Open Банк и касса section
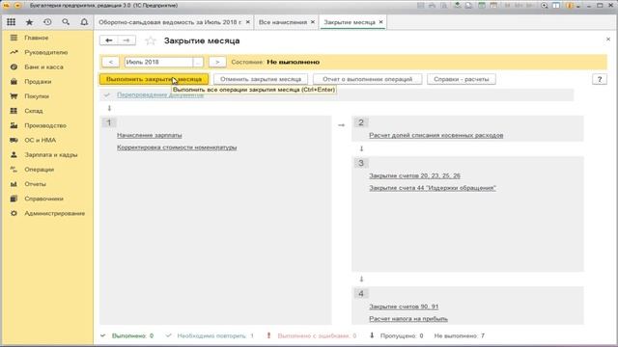Viewport: 618px width, 347px height. coord(43,67)
